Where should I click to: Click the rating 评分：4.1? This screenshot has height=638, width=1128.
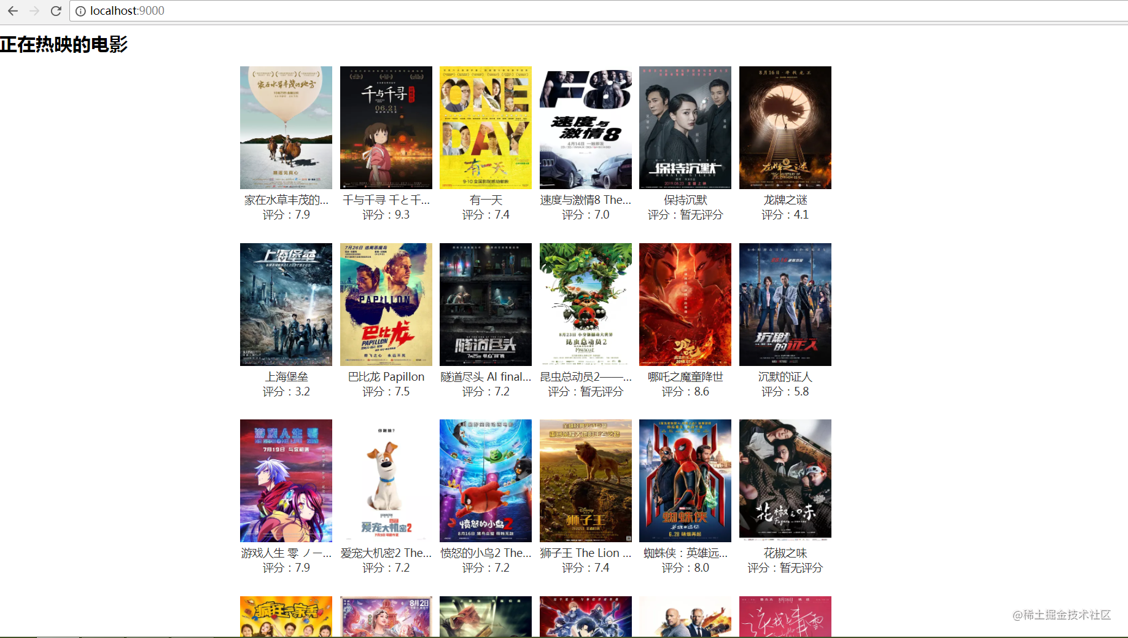(785, 215)
